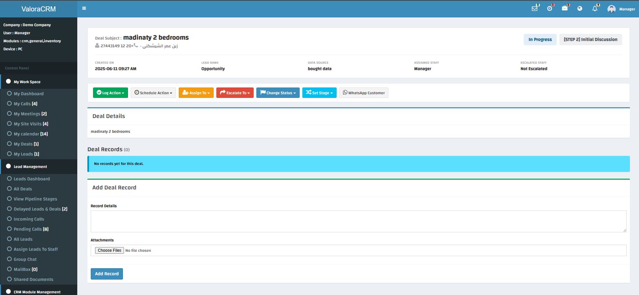
Task: Click the 'bought data' data source value
Action: point(319,69)
